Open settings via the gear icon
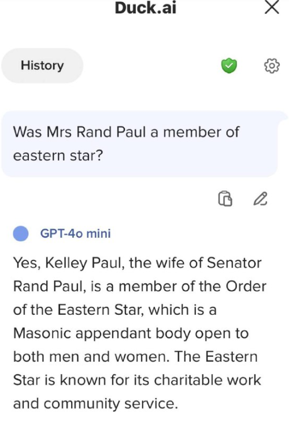Screen dimensions: 289x423 (272, 65)
